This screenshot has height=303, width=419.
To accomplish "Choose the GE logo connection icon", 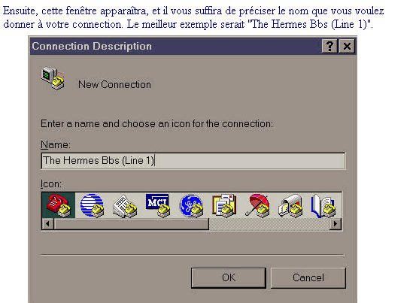I will [x=191, y=205].
